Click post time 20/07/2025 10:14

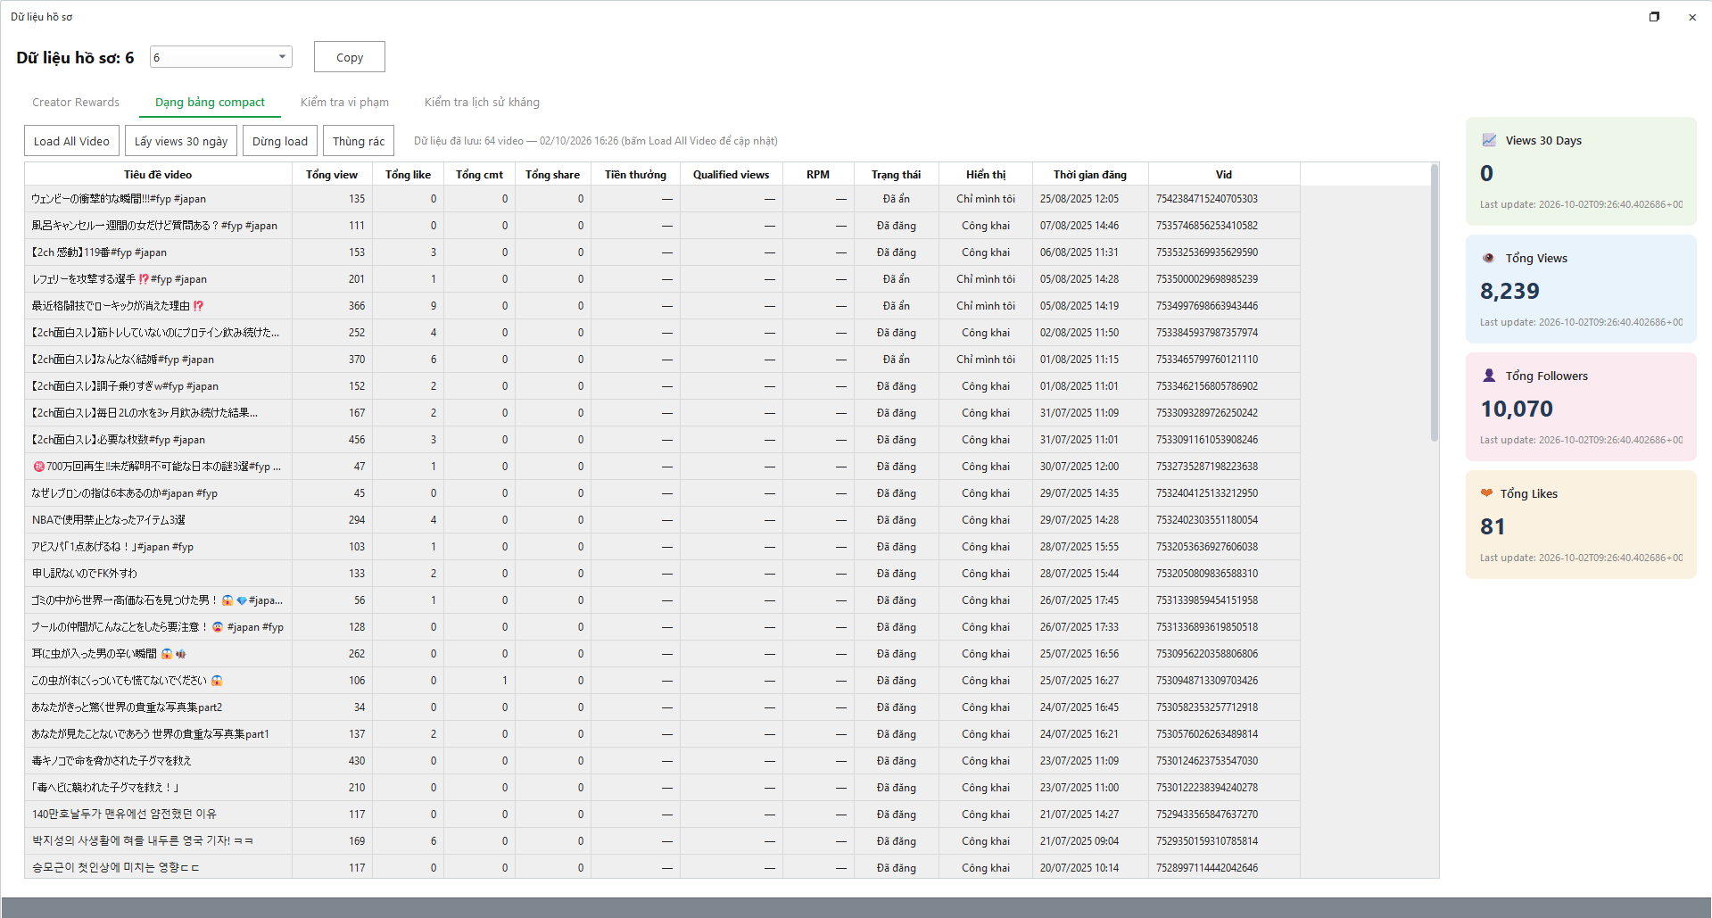(x=1079, y=868)
